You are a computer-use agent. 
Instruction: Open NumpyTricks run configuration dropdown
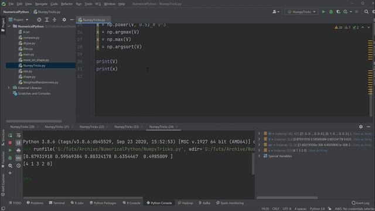pyautogui.click(x=302, y=12)
